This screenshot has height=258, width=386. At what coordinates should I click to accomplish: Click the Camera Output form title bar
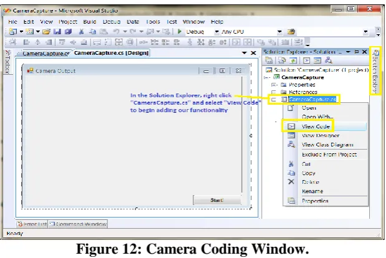(x=136, y=71)
